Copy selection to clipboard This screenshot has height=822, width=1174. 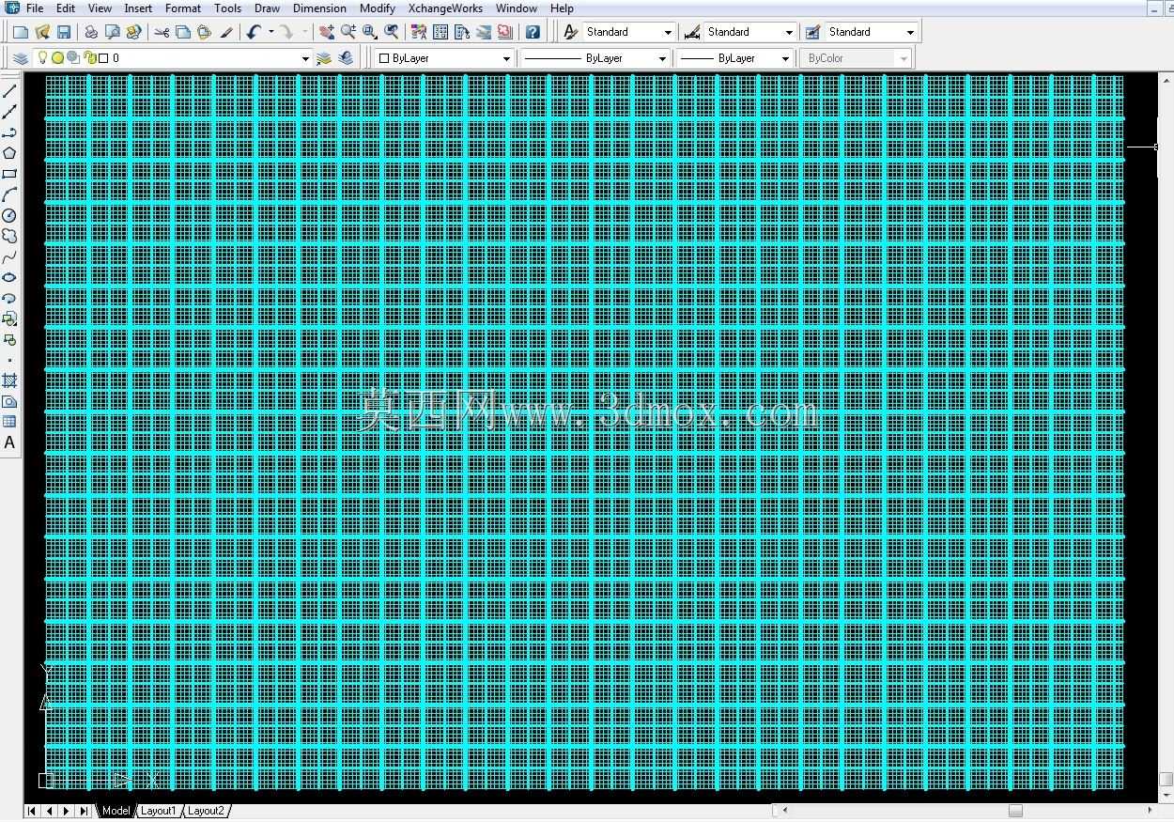tap(183, 32)
